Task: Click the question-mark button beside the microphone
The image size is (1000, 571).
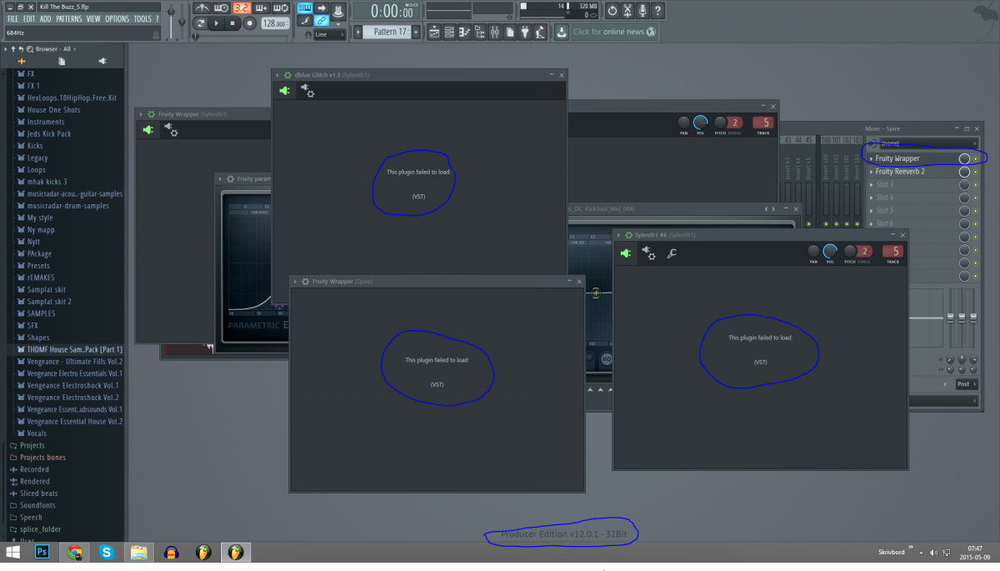Action: point(657,10)
